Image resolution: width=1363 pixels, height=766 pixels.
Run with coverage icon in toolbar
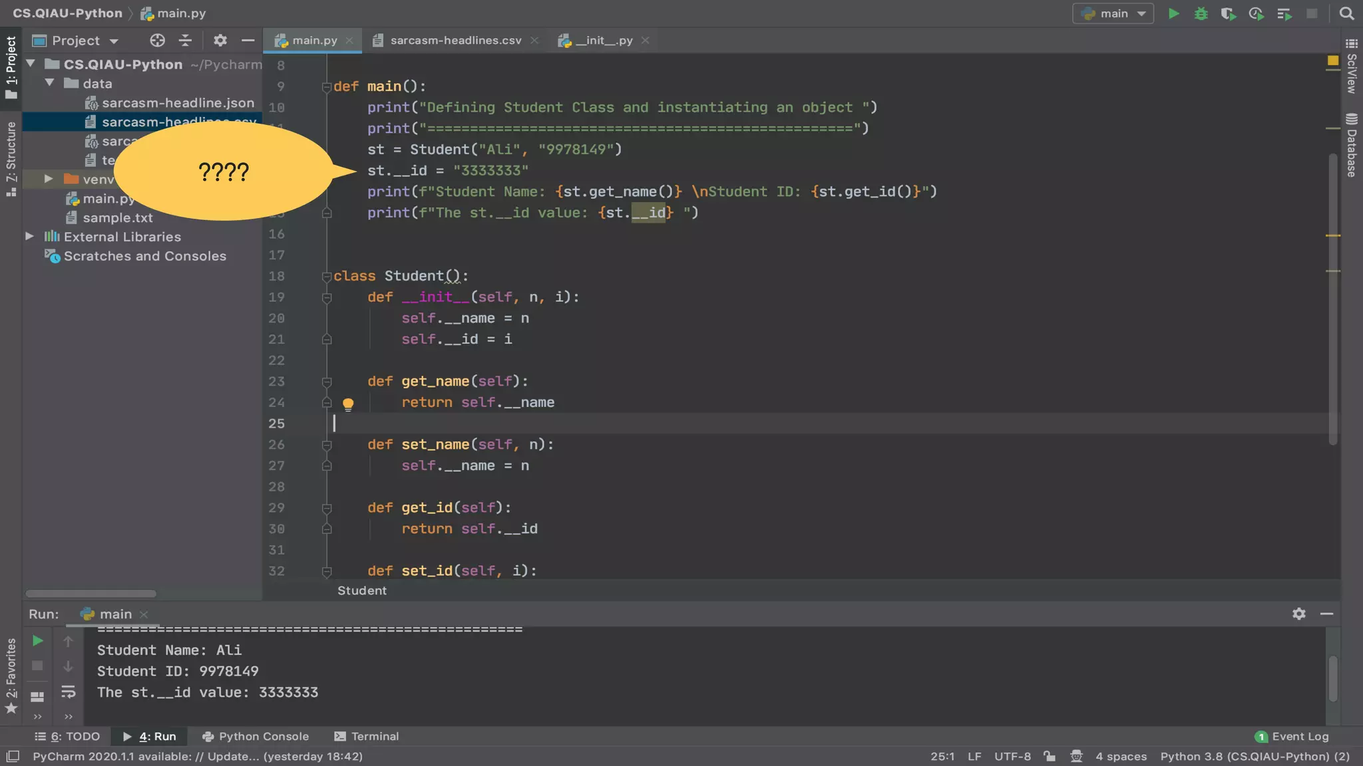(x=1228, y=13)
